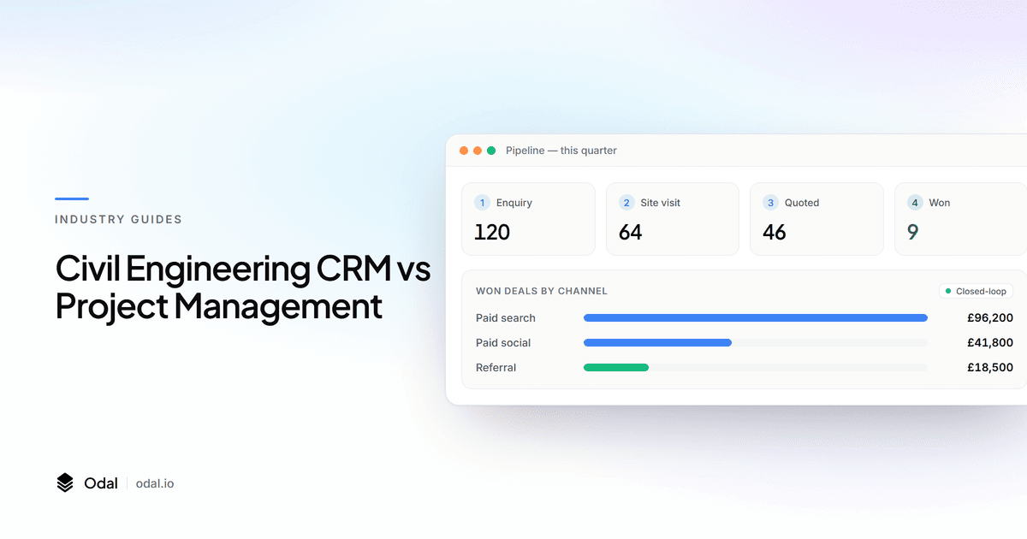The height and width of the screenshot is (539, 1027).
Task: Click the step 1 badge on Enquiry
Action: [483, 203]
